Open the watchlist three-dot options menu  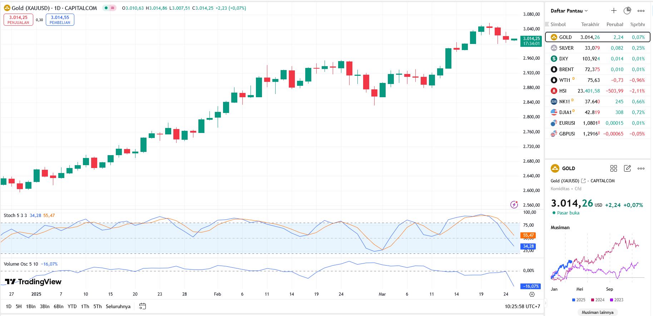[x=641, y=11]
